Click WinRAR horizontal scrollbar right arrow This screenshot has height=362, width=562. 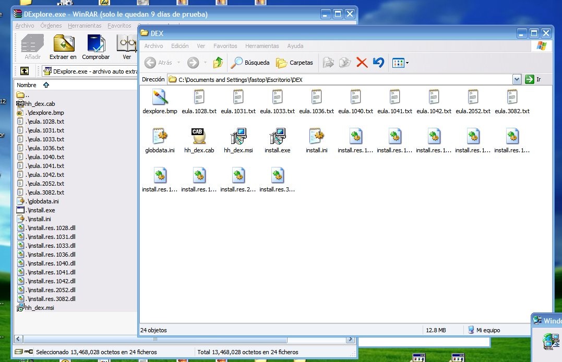[x=351, y=339]
